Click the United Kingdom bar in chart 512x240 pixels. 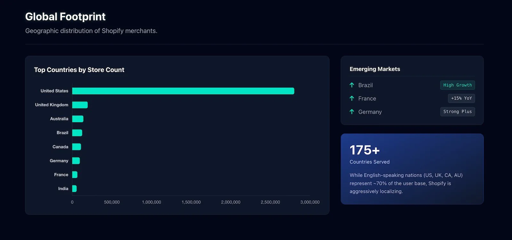80,105
